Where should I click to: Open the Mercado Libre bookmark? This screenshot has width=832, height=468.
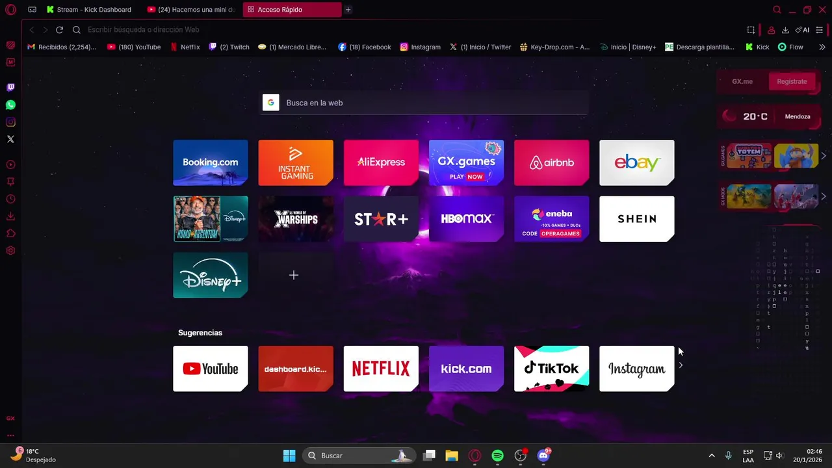point(292,47)
